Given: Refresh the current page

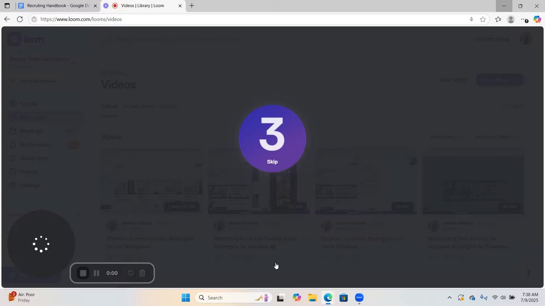Looking at the screenshot, I should pyautogui.click(x=20, y=19).
